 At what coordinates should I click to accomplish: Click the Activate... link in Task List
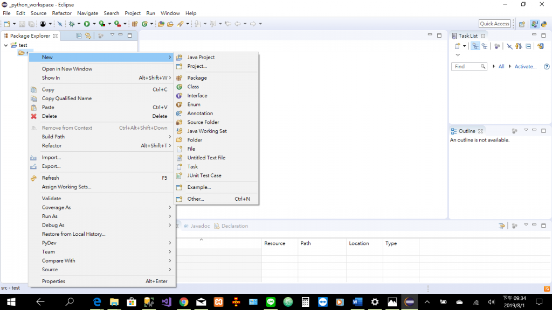[x=526, y=66]
